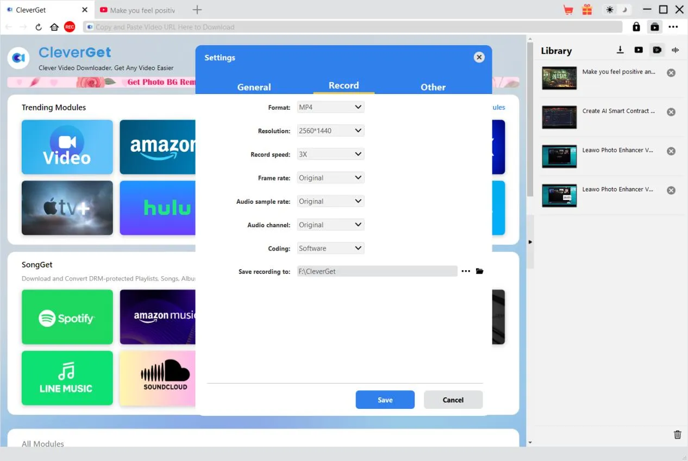Image resolution: width=688 pixels, height=461 pixels.
Task: Click the Save recording to path field
Action: pyautogui.click(x=377, y=271)
